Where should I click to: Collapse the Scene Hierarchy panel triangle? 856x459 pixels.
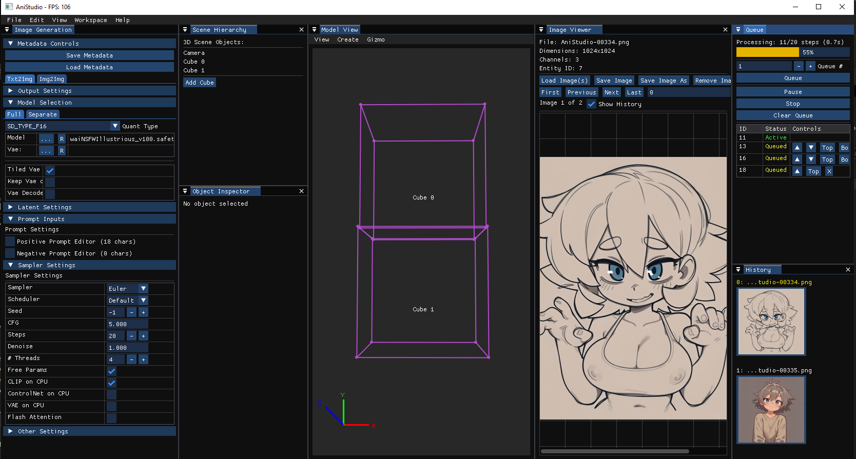point(185,30)
